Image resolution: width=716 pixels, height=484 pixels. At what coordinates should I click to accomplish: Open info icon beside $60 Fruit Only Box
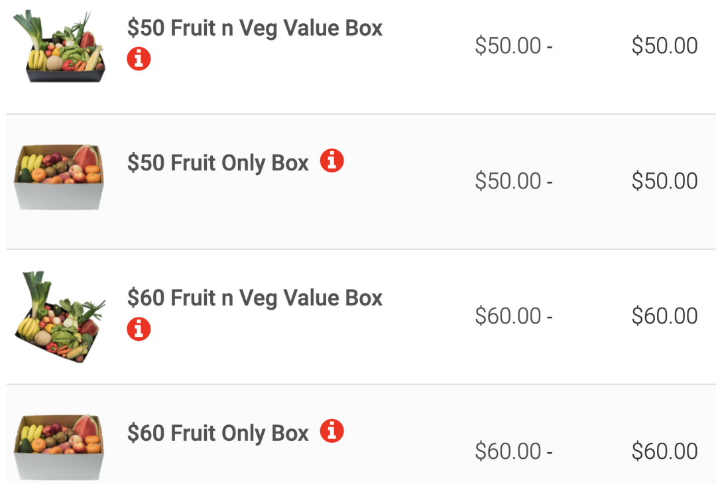coord(331,431)
